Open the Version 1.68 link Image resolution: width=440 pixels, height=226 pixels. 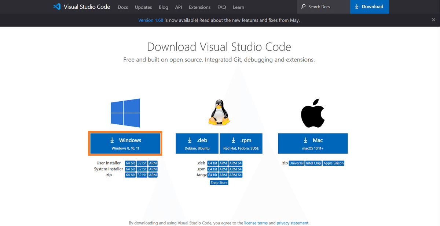coord(151,20)
